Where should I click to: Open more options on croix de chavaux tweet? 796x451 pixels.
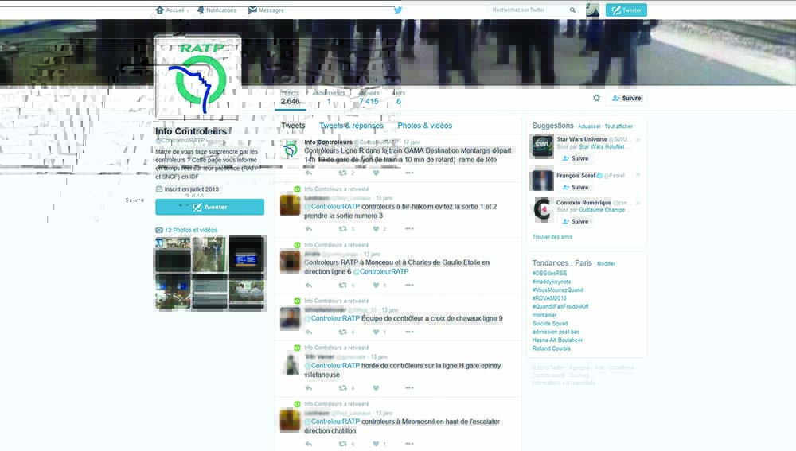coord(409,332)
